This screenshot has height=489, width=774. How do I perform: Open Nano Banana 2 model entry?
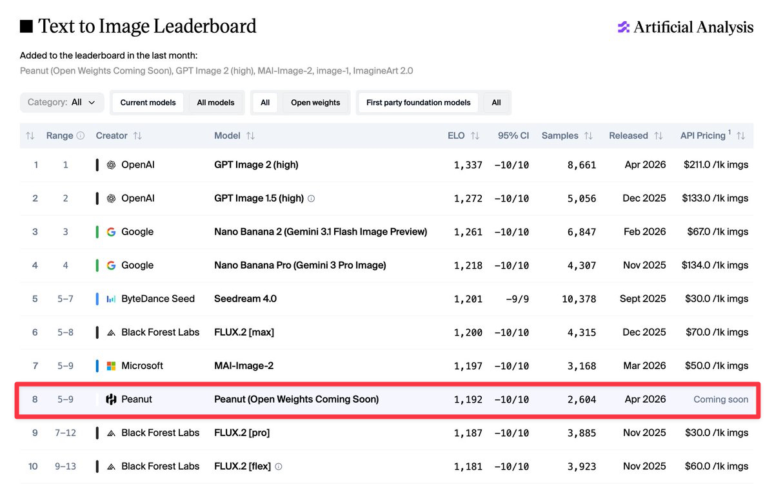pos(321,232)
